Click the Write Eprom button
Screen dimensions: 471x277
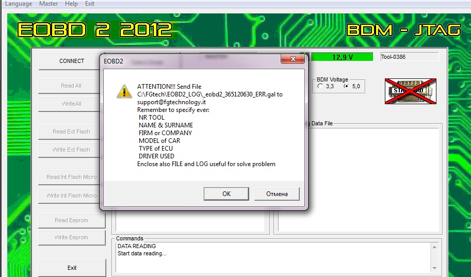point(72,238)
